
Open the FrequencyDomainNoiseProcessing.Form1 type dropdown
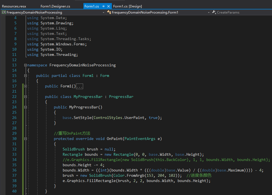click(x=209, y=12)
